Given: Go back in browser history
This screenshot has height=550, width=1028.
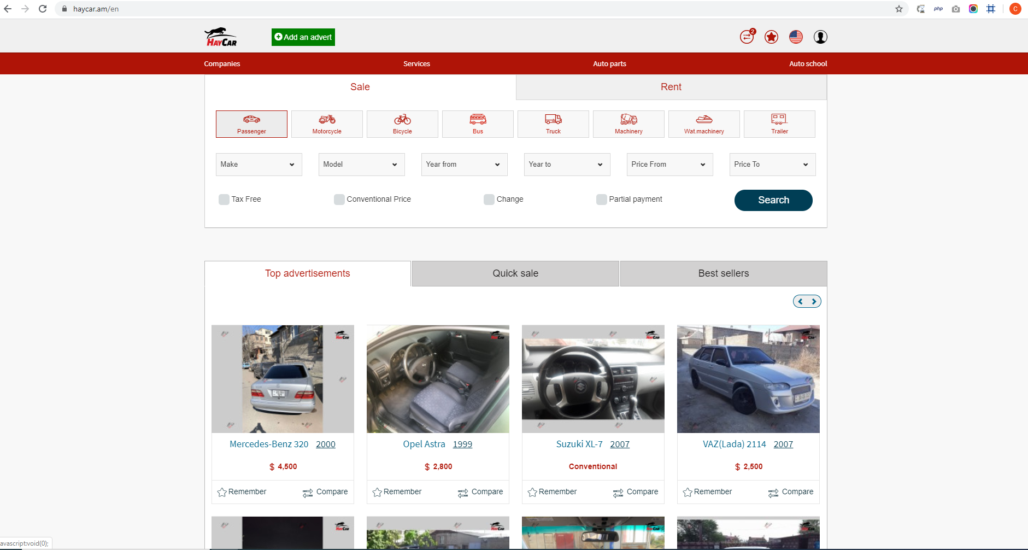Looking at the screenshot, I should click(x=8, y=9).
